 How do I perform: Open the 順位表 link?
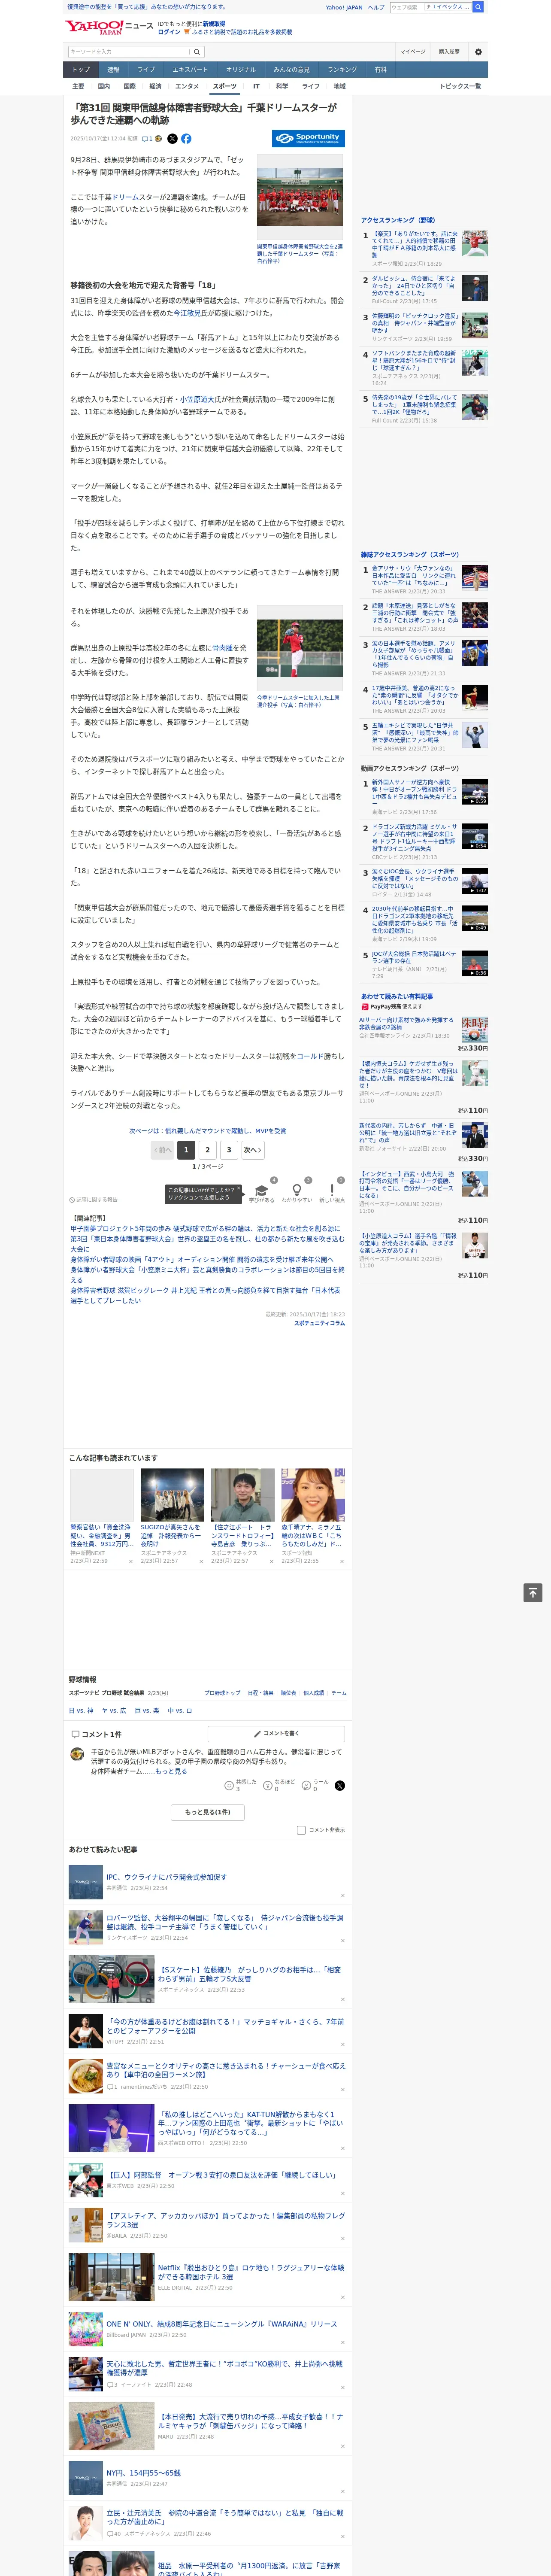(288, 1693)
